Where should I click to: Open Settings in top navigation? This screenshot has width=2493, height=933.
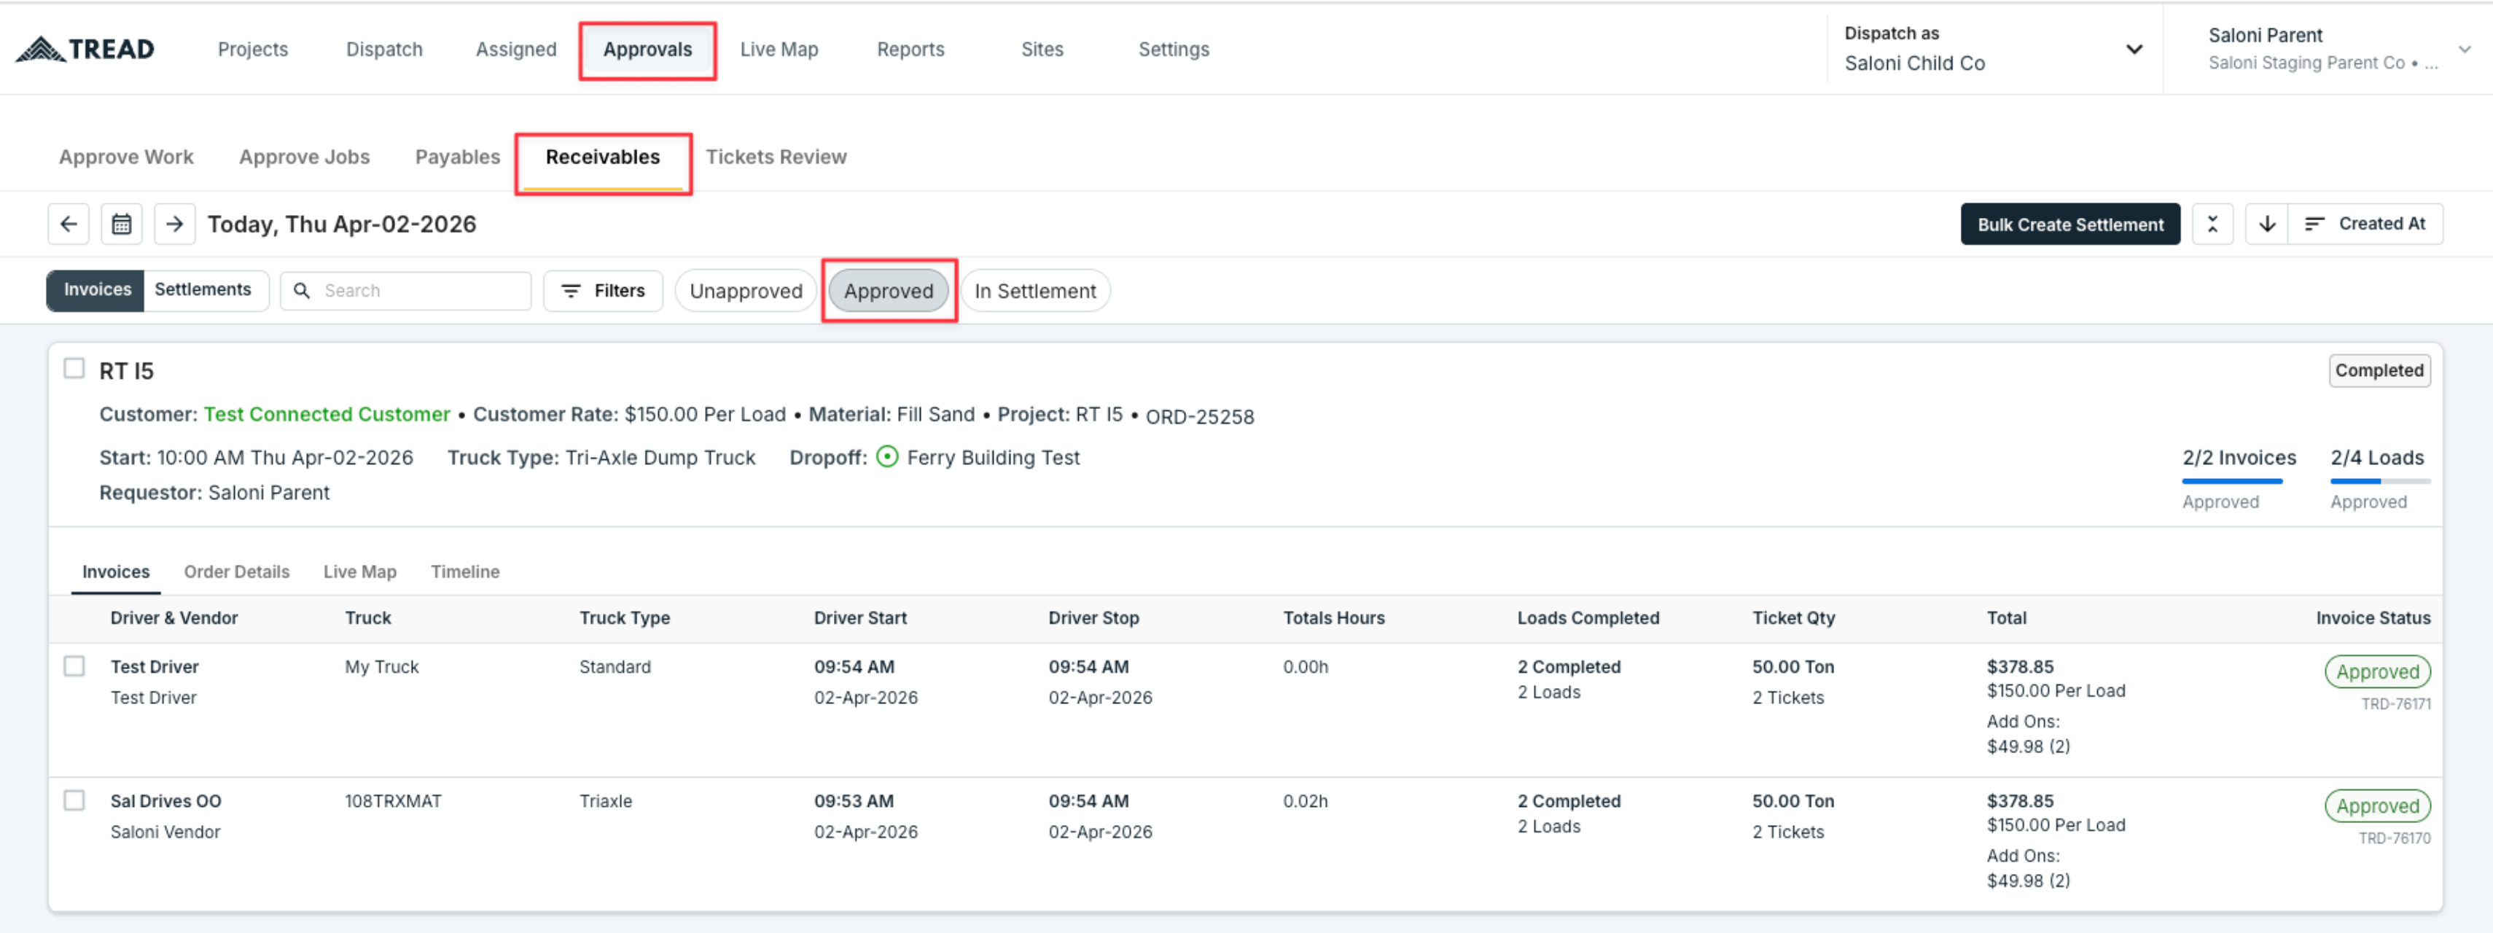1174,48
